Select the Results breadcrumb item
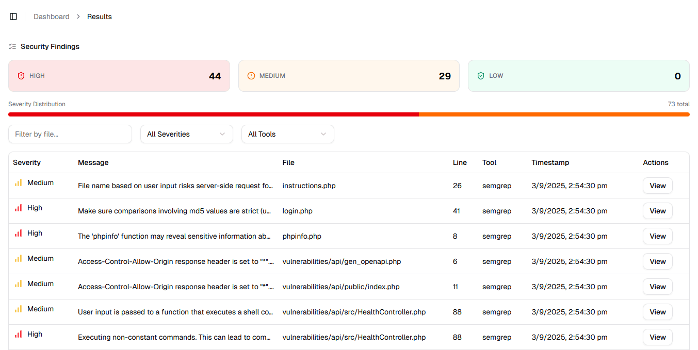This screenshot has height=350, width=698. point(99,16)
